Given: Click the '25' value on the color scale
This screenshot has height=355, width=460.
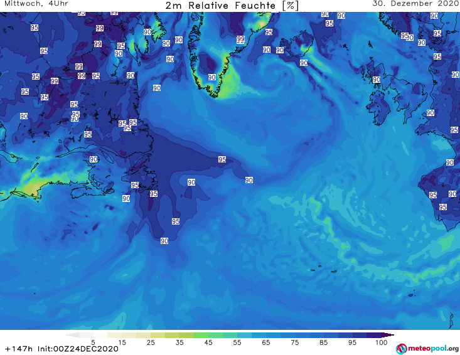Looking at the screenshot, I should [x=151, y=342].
